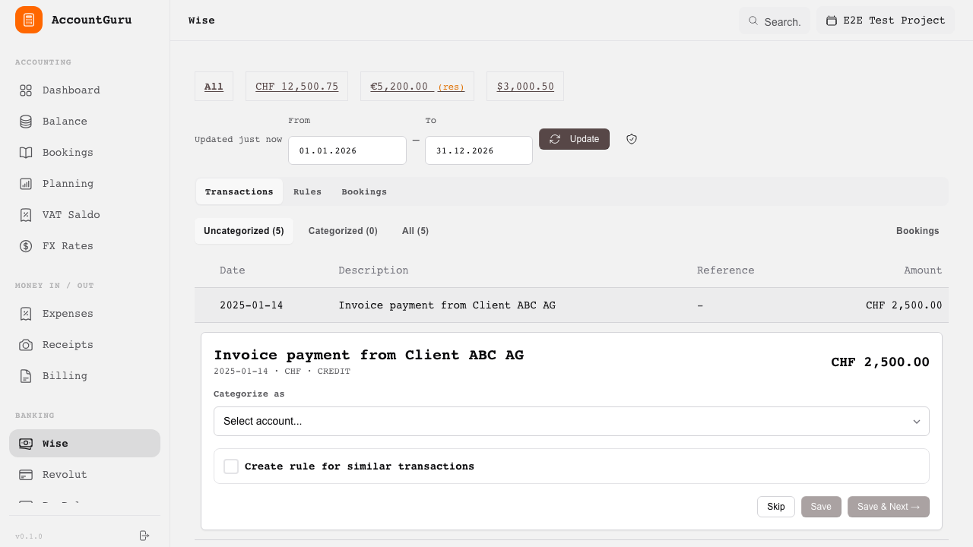The image size is (973, 547).
Task: Open Revolut banking in the sidebar
Action: click(65, 475)
